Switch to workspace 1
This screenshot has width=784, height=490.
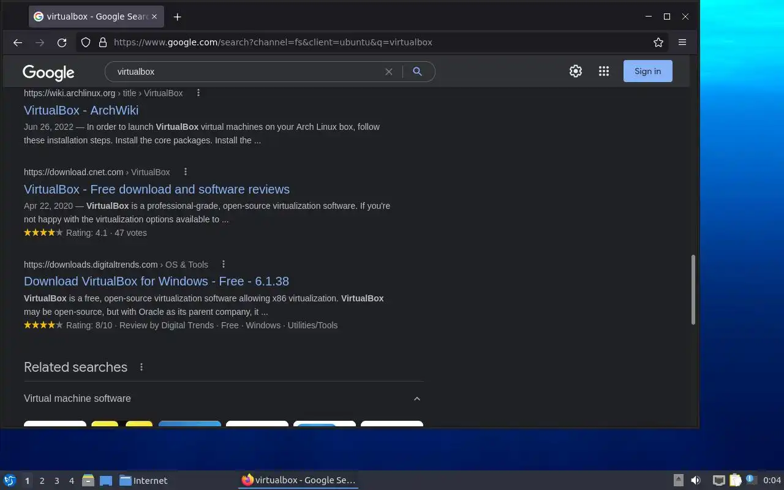coord(27,481)
